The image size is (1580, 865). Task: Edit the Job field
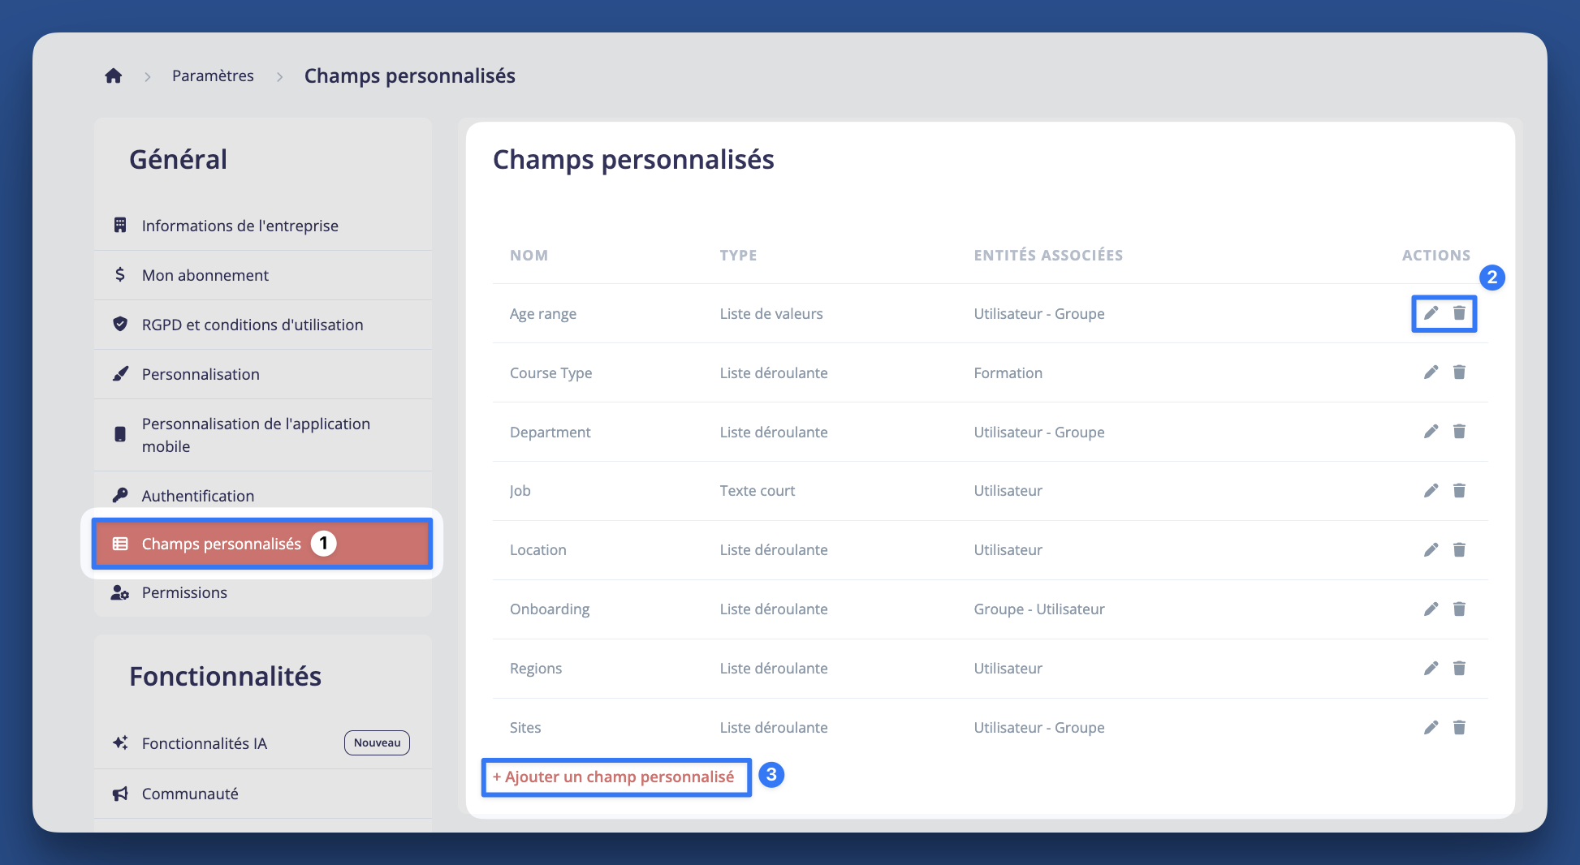click(1431, 491)
